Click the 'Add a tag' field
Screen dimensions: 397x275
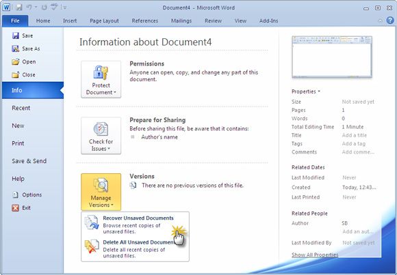tap(353, 144)
